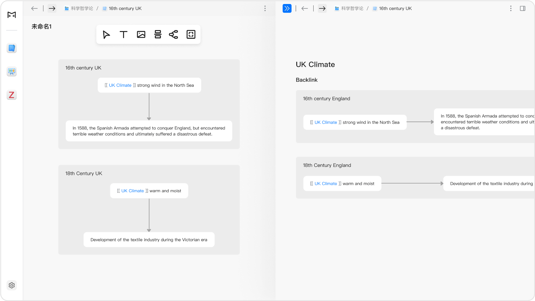Click UK Climate link in warm and moist backlink
535x301 pixels.
point(326,184)
